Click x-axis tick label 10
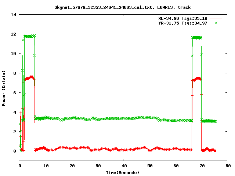 tap(46, 166)
